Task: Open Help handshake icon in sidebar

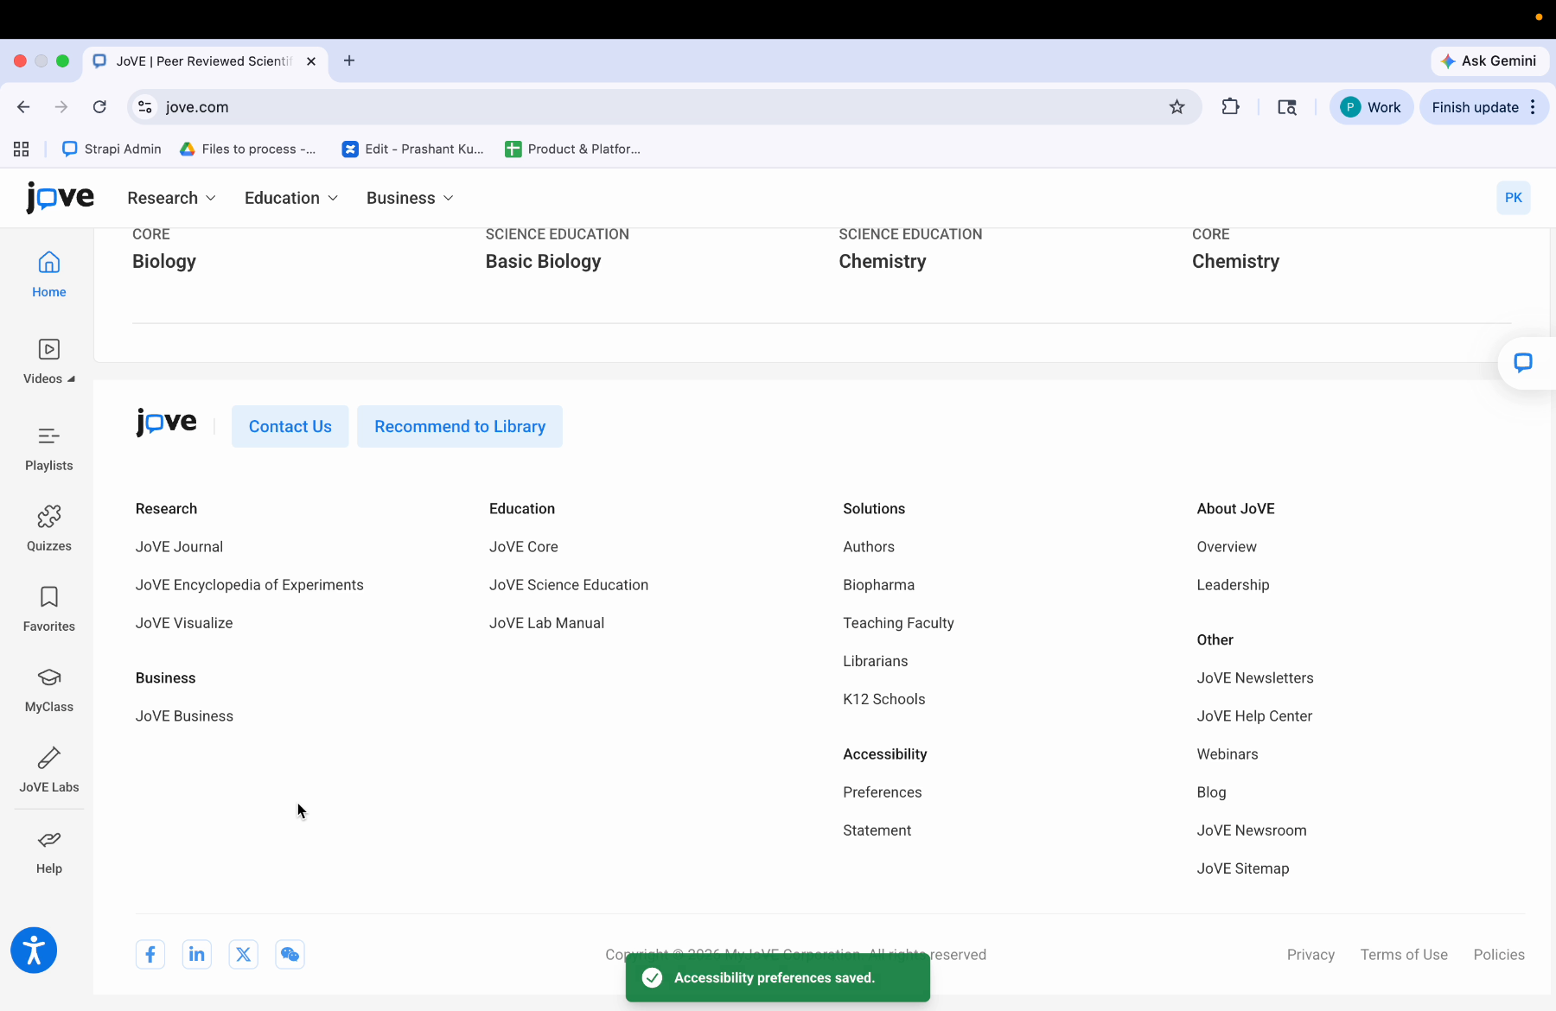Action: pyautogui.click(x=49, y=839)
